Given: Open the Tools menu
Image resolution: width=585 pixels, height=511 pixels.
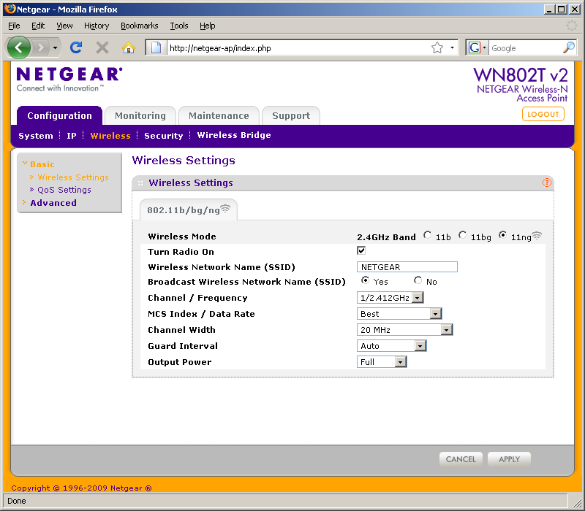Looking at the screenshot, I should coord(179,26).
